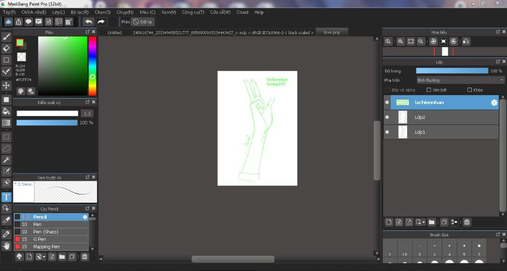Screen dimensions: 507x271
Task: Select the Select Pen tool
Action: tap(6, 171)
